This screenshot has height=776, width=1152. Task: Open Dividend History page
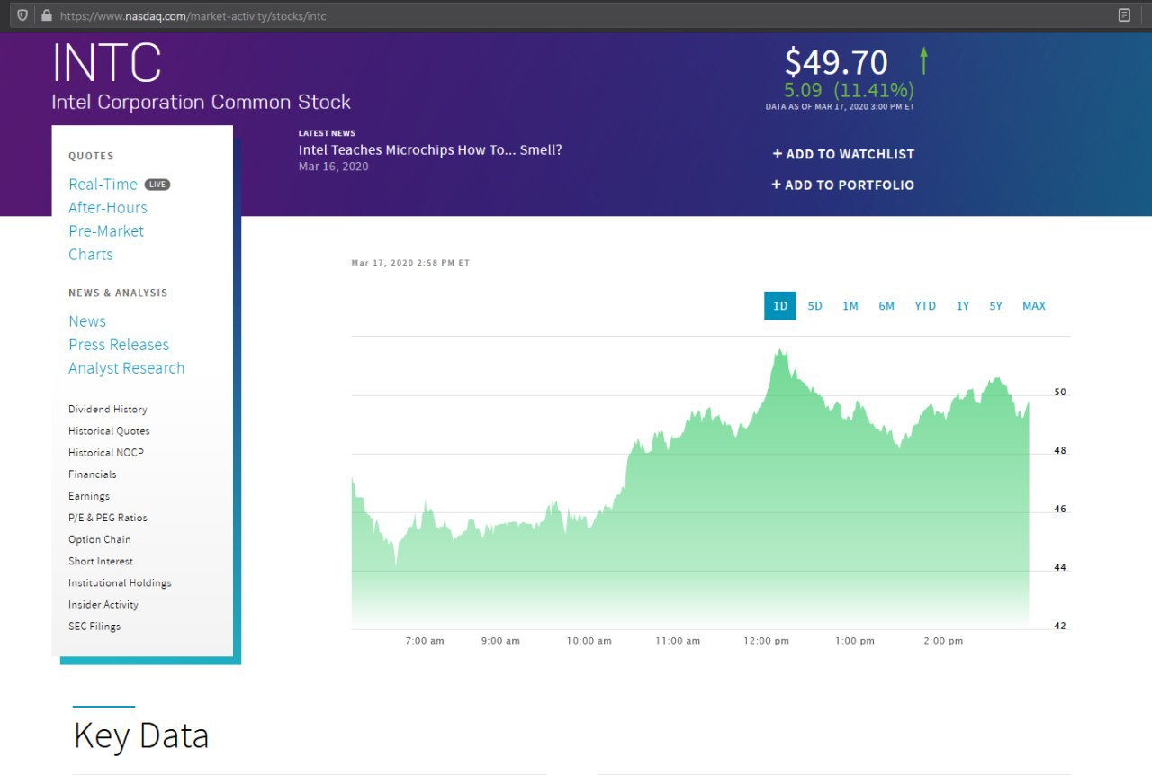click(108, 410)
